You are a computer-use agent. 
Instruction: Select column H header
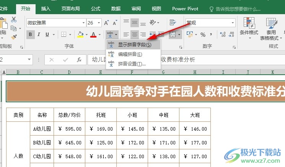coord(195,72)
